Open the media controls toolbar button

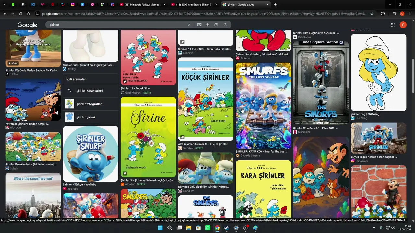tap(394, 14)
